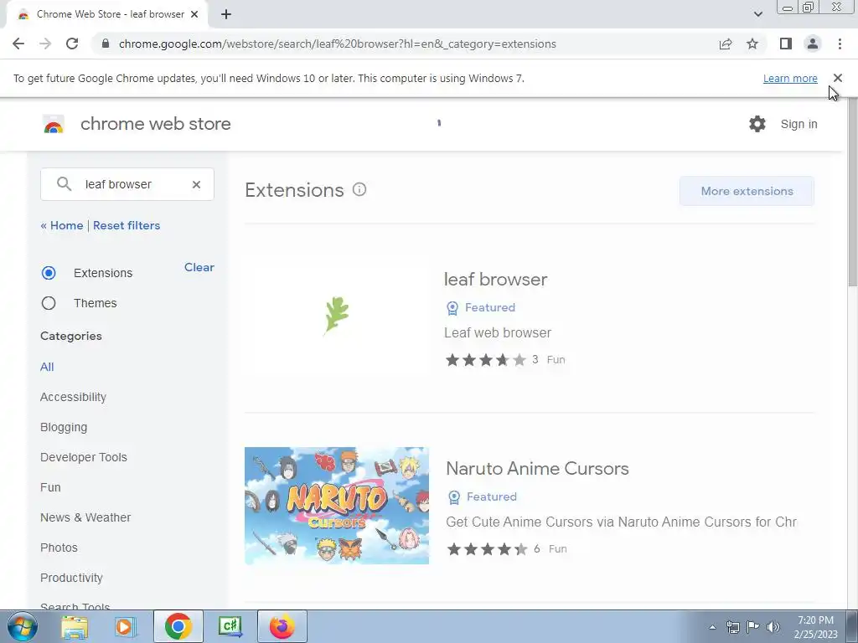Click the volume speaker tray icon

coord(773,627)
